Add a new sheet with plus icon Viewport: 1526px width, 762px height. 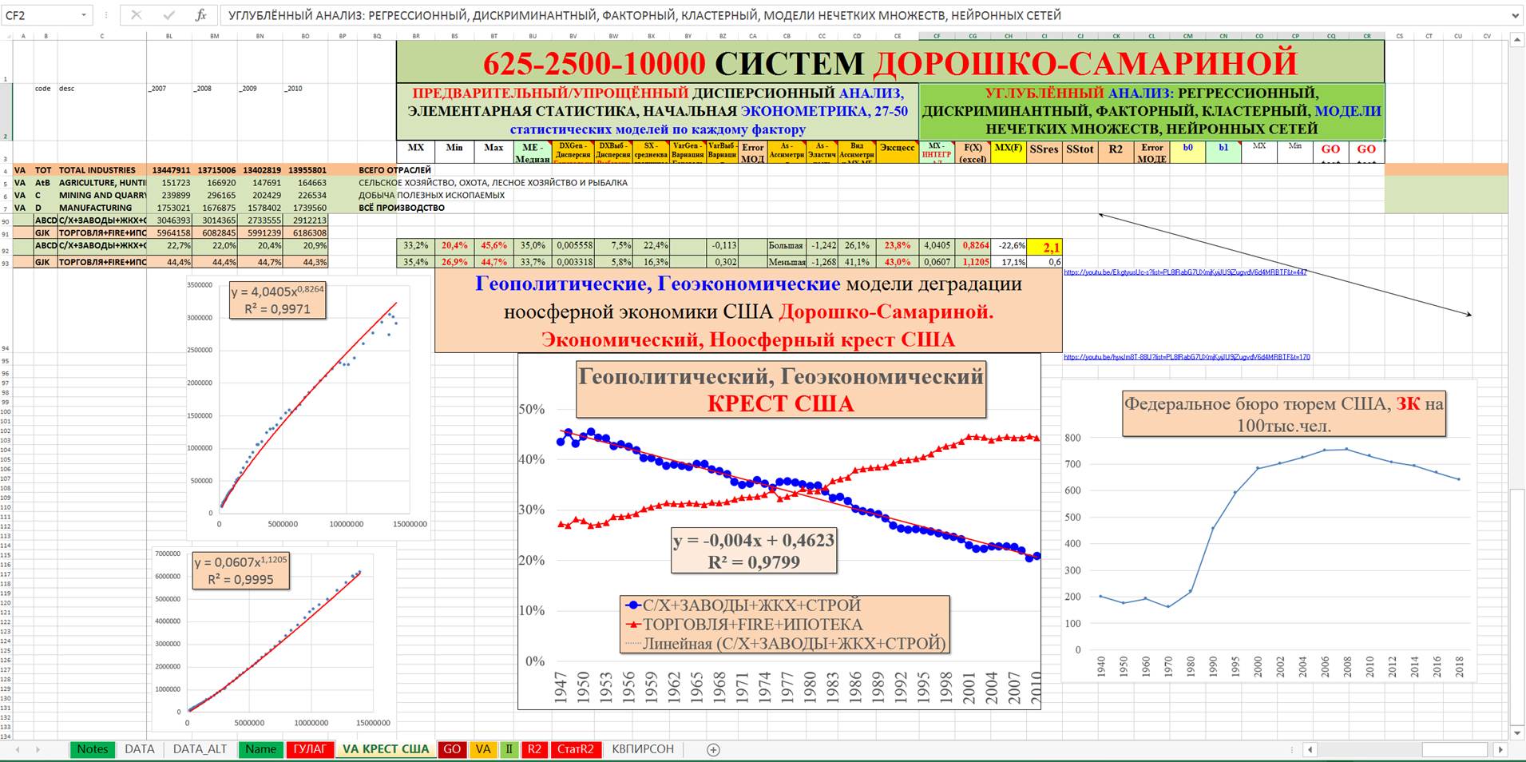713,749
